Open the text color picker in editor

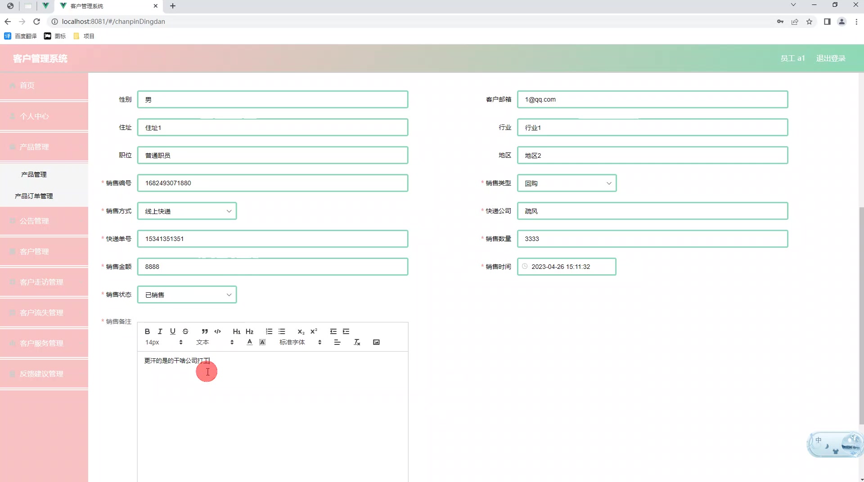[249, 342]
